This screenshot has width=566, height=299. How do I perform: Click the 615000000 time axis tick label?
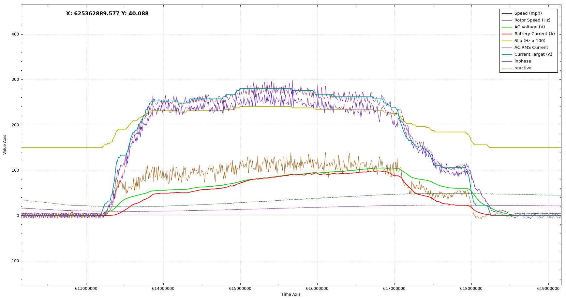(240, 289)
